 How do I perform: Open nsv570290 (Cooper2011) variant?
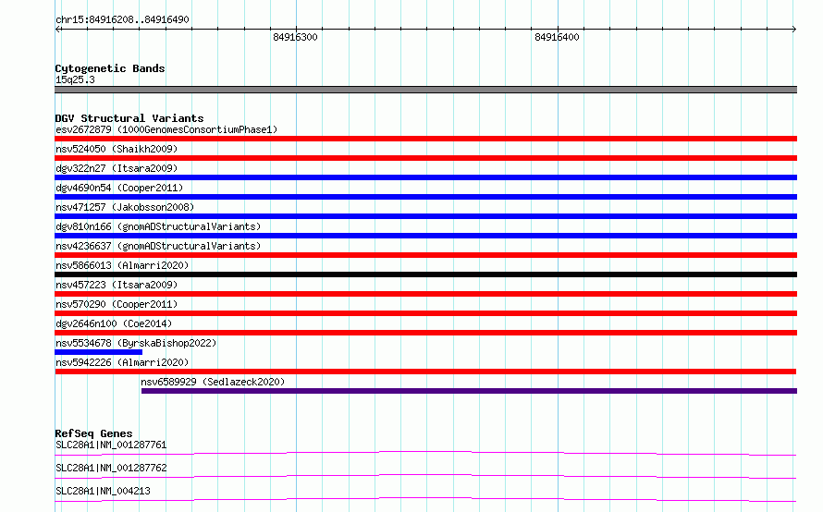(117, 304)
